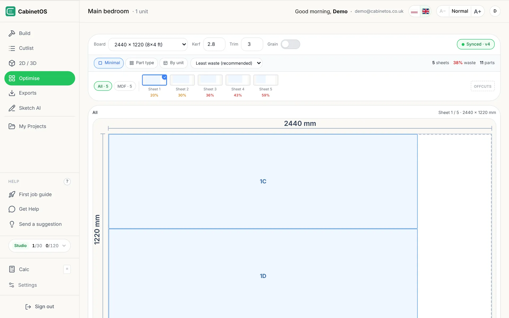Image resolution: width=509 pixels, height=318 pixels.
Task: Open the Settings sliders icon
Action: click(11, 285)
